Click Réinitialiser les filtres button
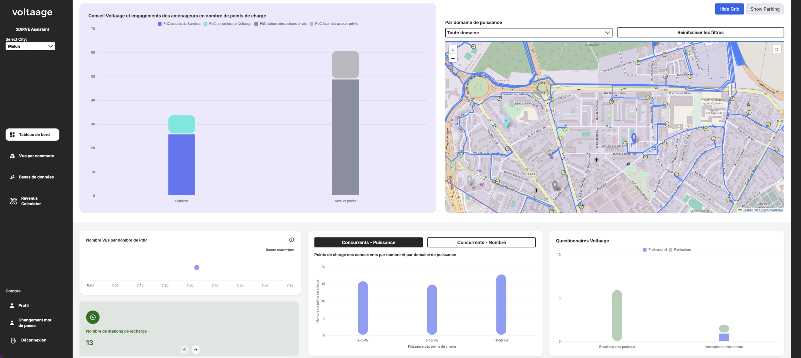This screenshot has height=358, width=801. click(x=700, y=32)
